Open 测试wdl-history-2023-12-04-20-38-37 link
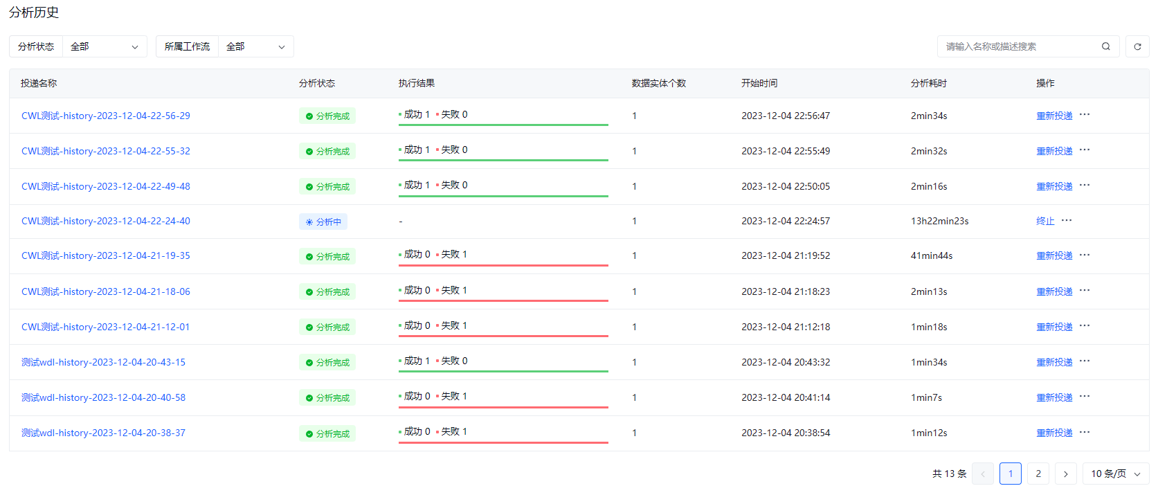 click(103, 433)
